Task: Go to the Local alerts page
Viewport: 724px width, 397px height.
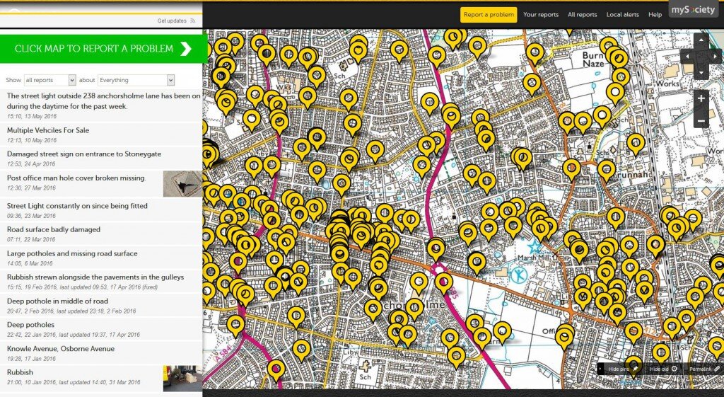Action: point(622,15)
